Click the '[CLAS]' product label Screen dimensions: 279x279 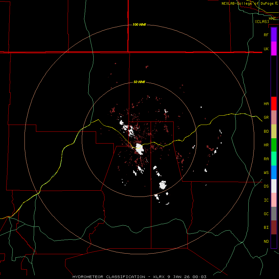click(262, 21)
